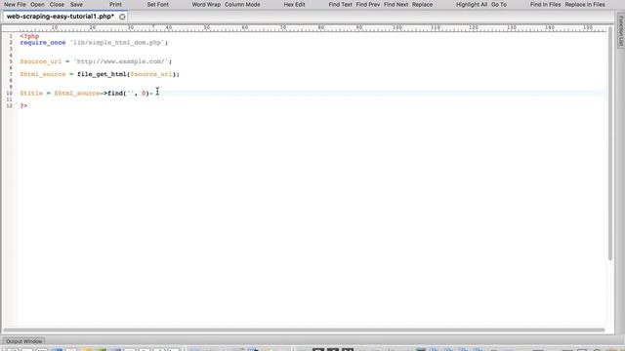
Task: Click the 'http://www.example.com/' string
Action: click(x=121, y=61)
